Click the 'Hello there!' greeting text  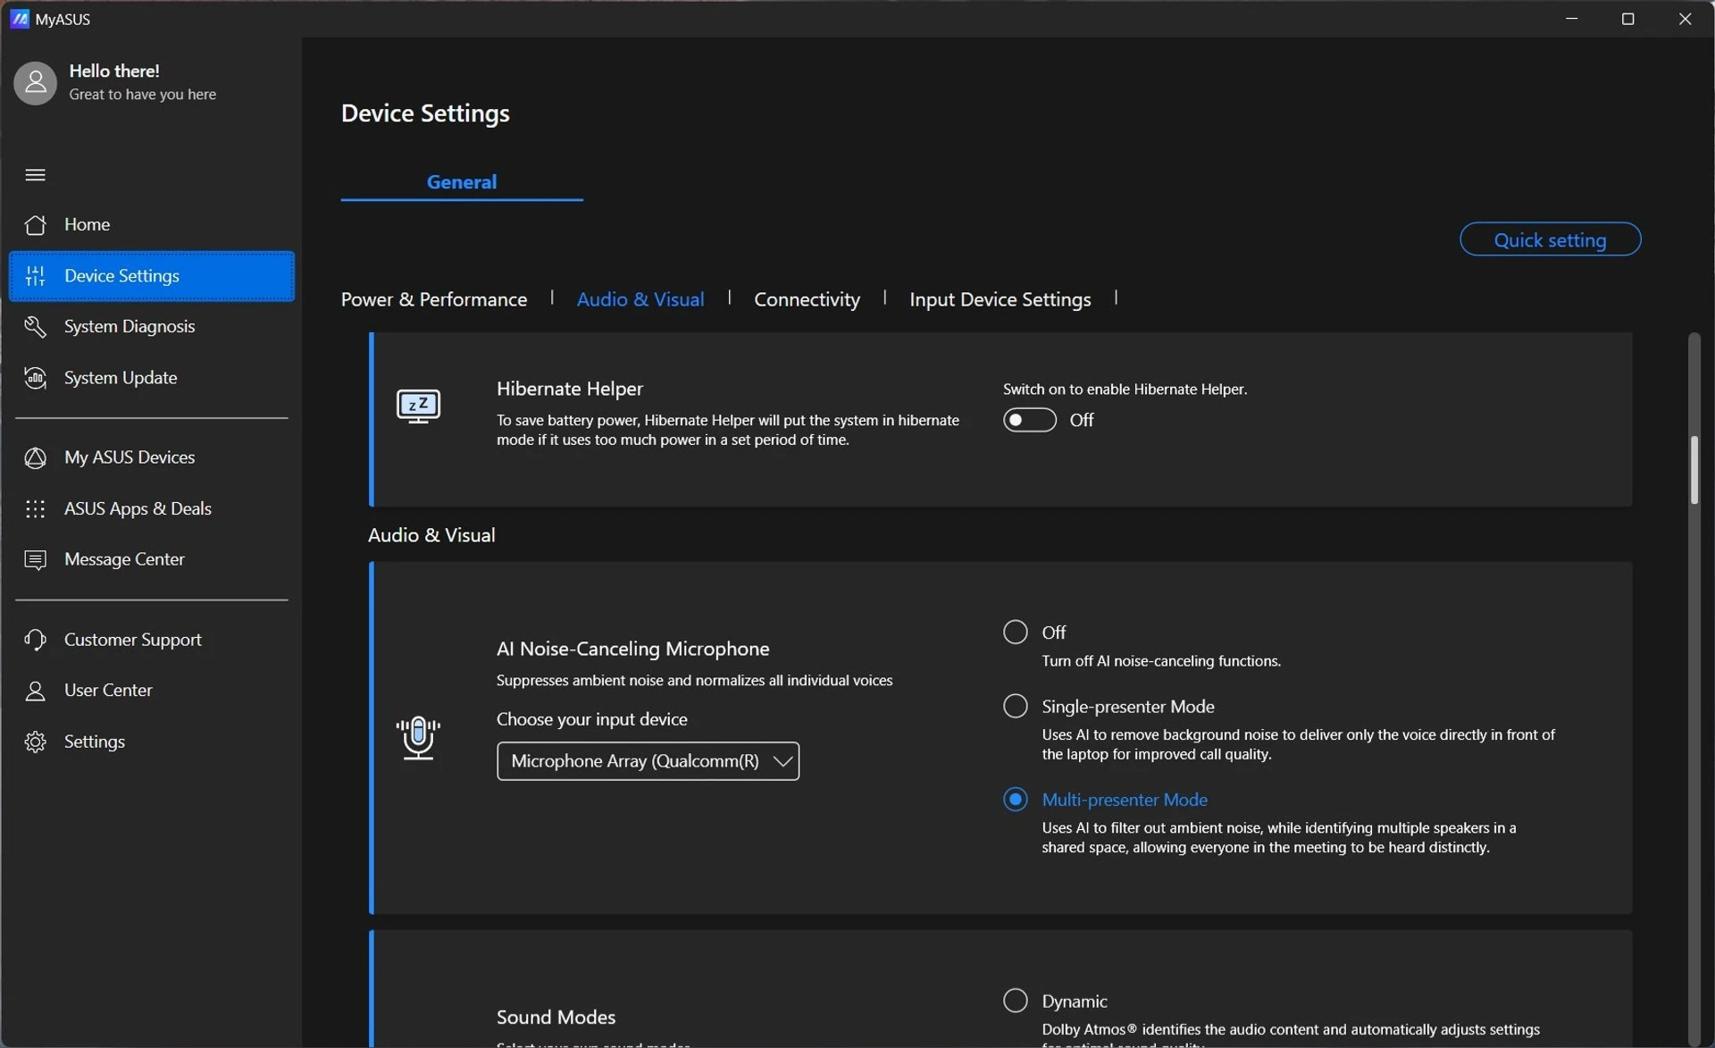114,71
